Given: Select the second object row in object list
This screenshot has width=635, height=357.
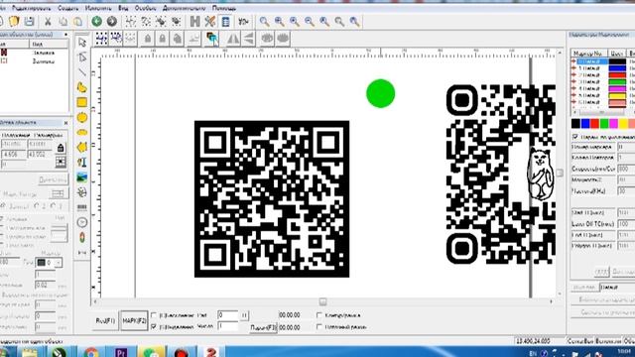Looking at the screenshot, I should point(34,61).
